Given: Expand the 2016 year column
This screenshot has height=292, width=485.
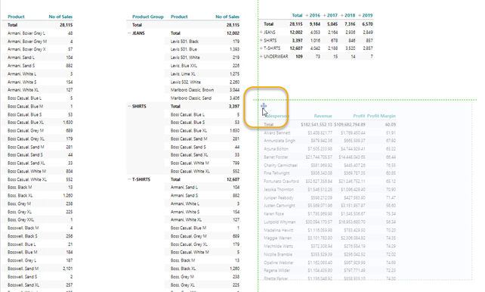Looking at the screenshot, I should 307,15.
